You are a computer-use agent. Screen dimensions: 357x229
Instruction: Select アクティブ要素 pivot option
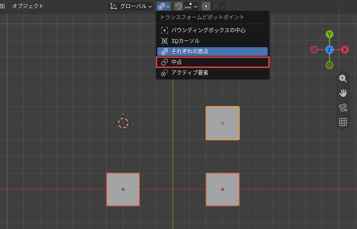(x=212, y=73)
